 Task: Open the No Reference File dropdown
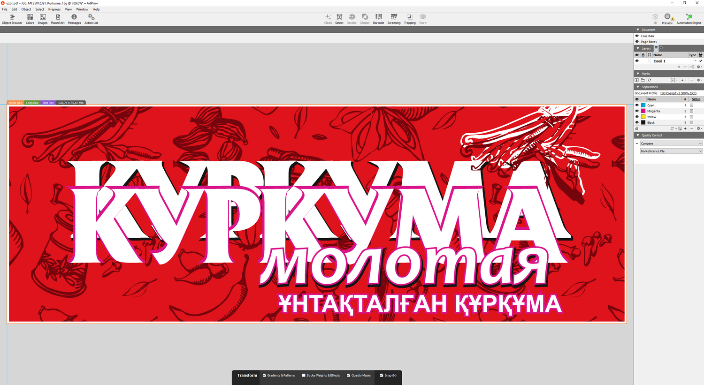point(671,151)
